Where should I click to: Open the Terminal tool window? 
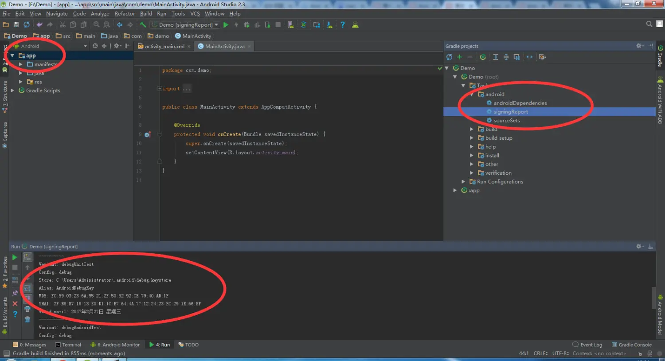68,345
